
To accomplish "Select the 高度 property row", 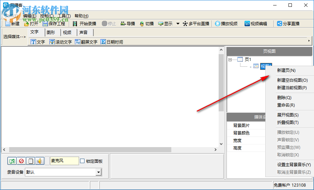I will (246, 148).
